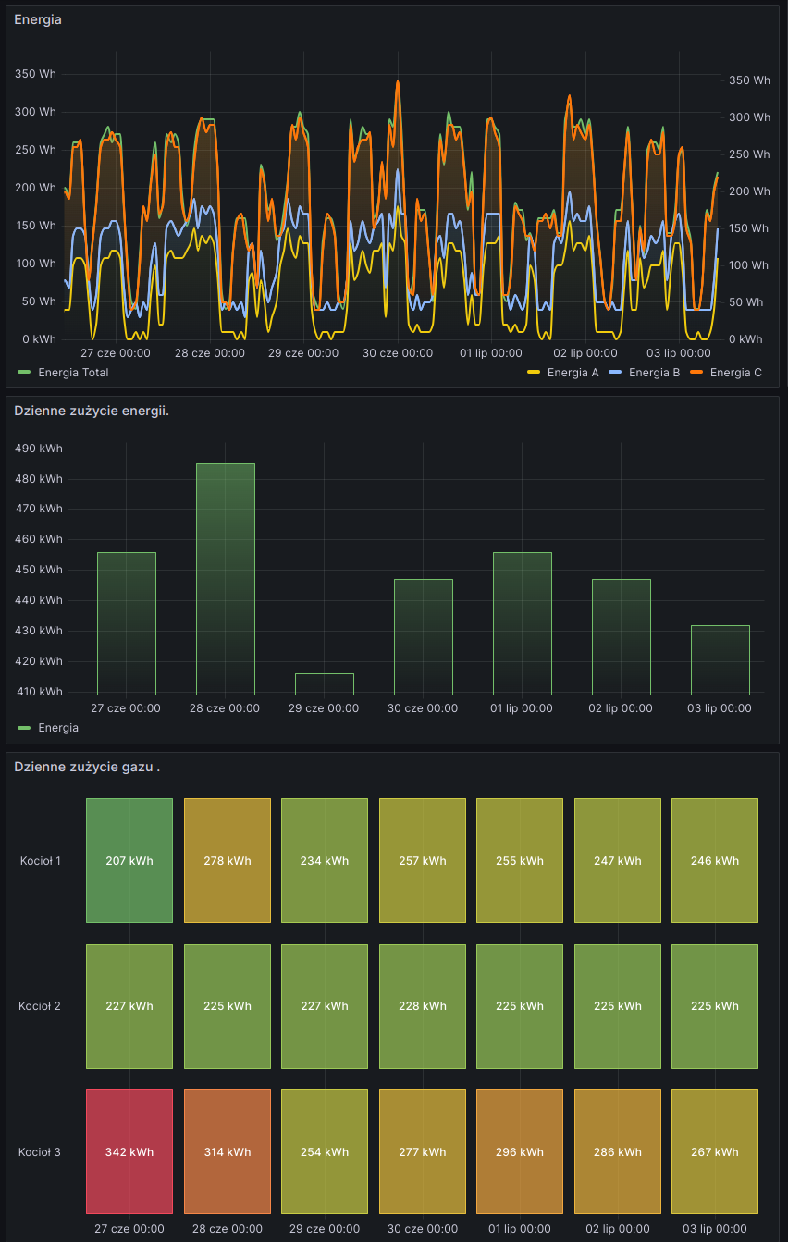Click the 278 kWh Kocioł 1 cell
This screenshot has height=1242, width=788.
click(228, 860)
